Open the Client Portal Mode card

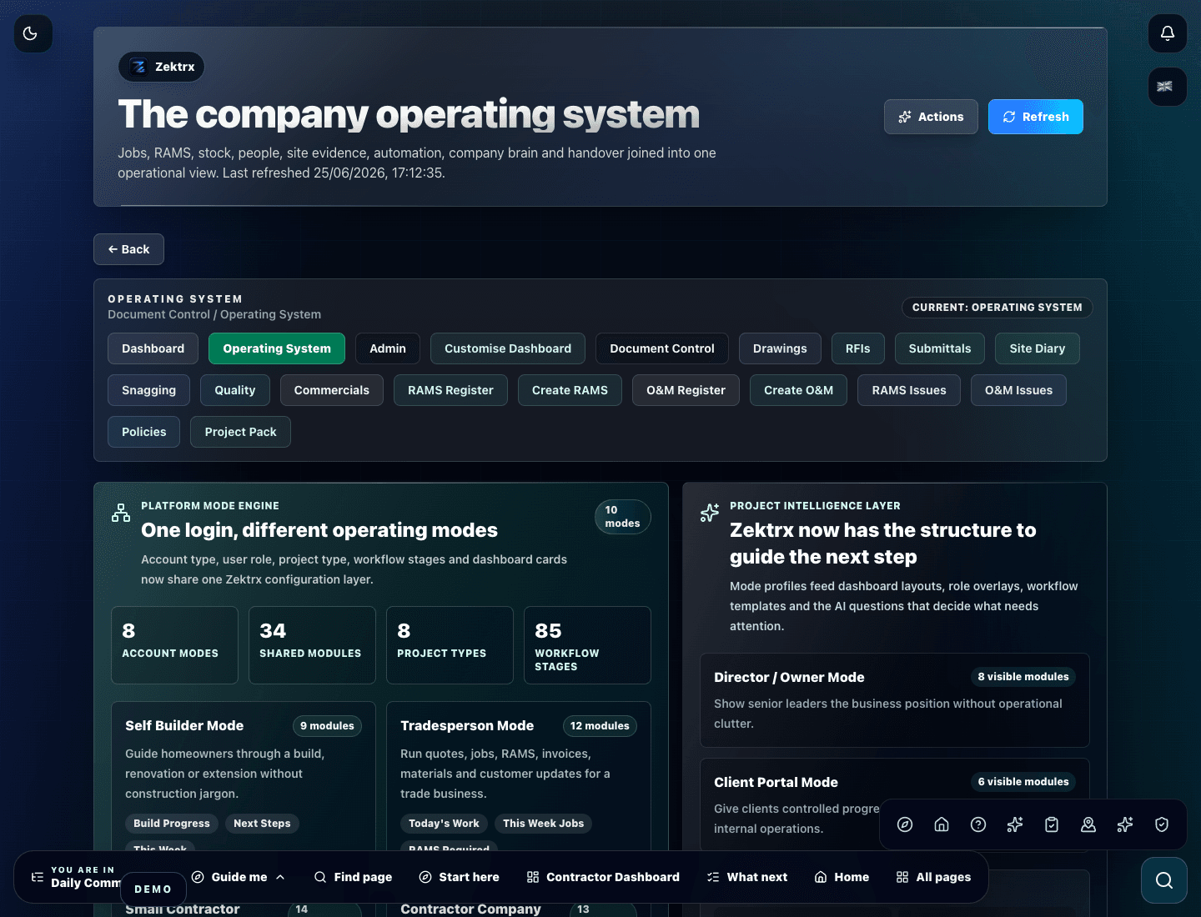[x=895, y=805]
